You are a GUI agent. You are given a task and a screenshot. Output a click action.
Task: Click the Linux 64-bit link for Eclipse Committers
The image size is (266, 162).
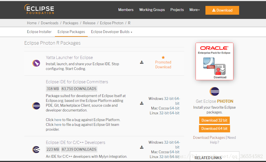pos(174,113)
